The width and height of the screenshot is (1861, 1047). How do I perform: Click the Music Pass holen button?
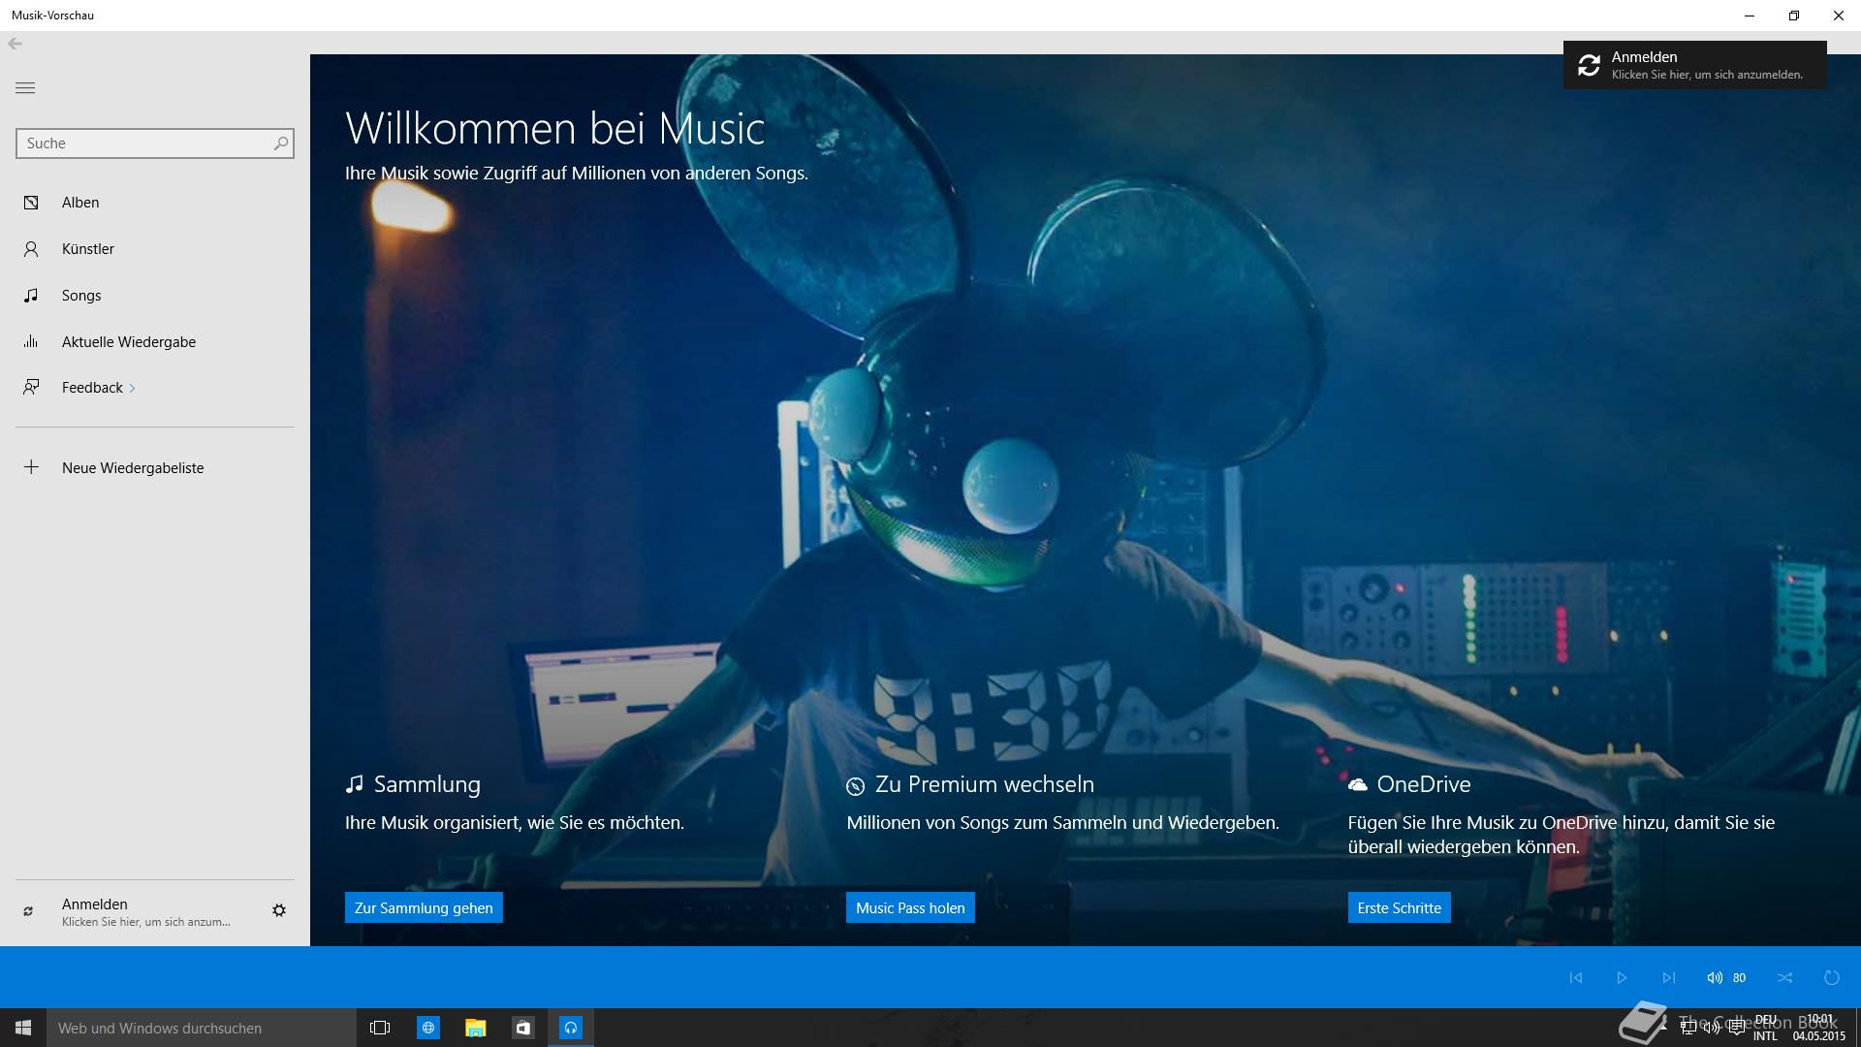(910, 907)
